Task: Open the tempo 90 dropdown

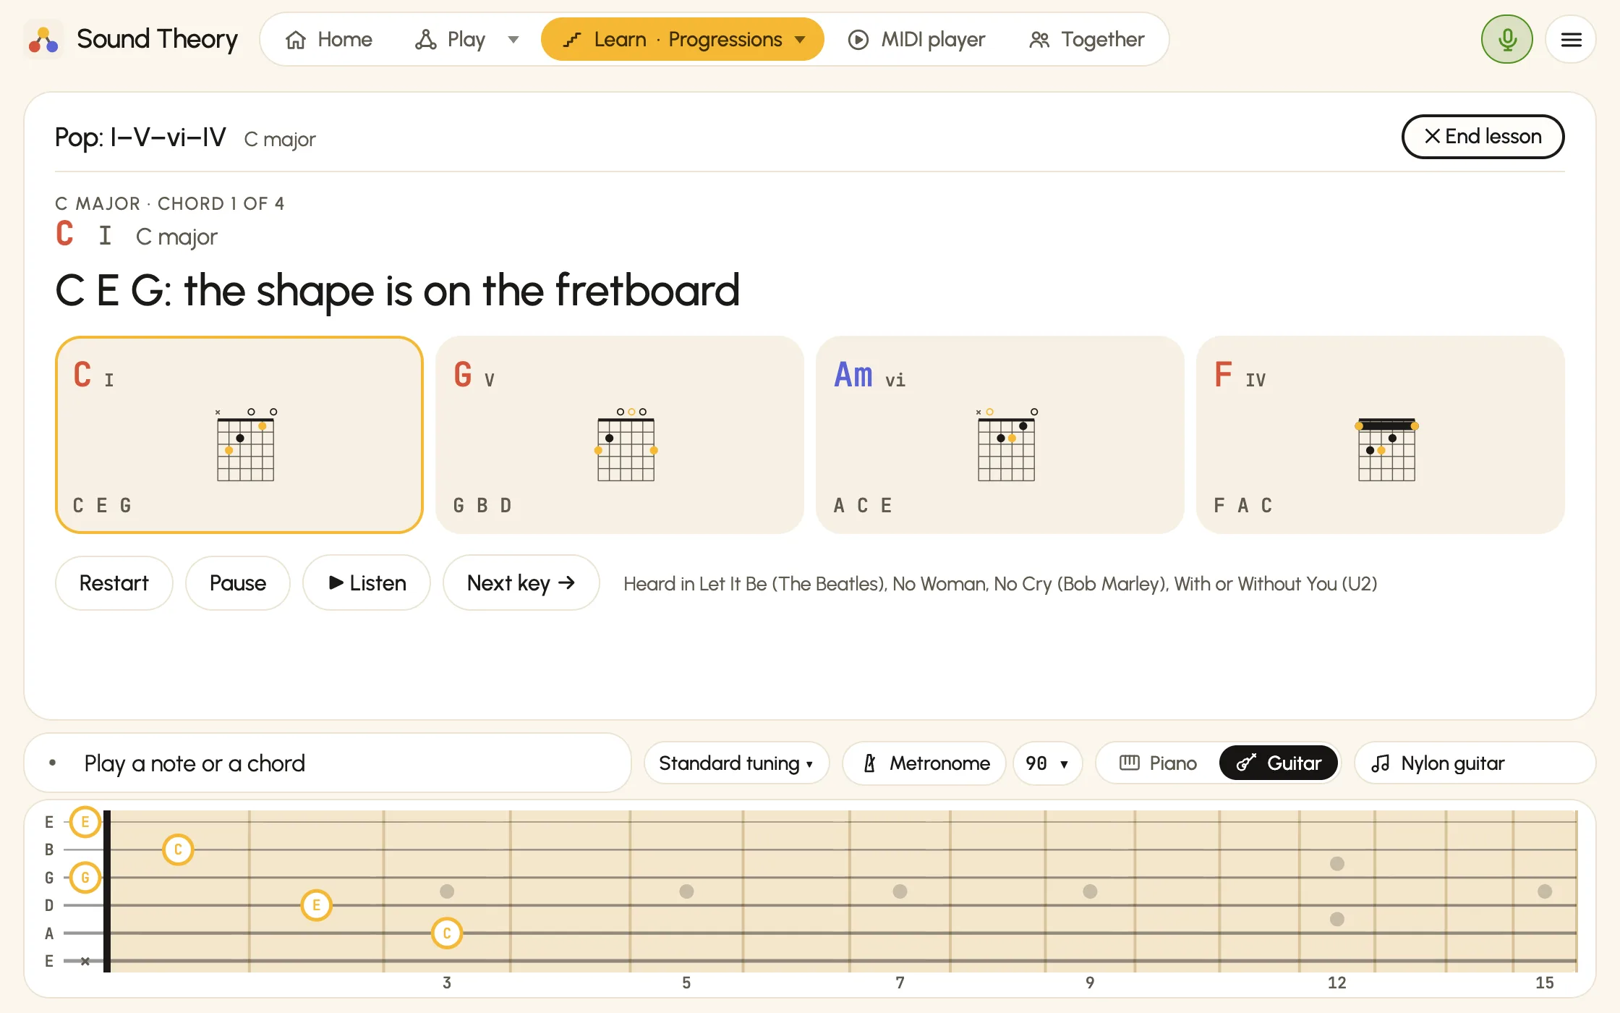Action: click(1047, 763)
